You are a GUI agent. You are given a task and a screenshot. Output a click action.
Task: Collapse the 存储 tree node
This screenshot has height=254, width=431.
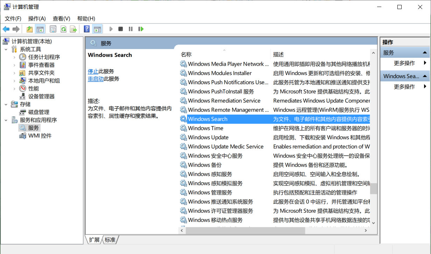(6, 104)
